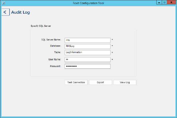Open the Foxit app icon in title bar
Screen dimensions: 177x118
coord(4,3)
